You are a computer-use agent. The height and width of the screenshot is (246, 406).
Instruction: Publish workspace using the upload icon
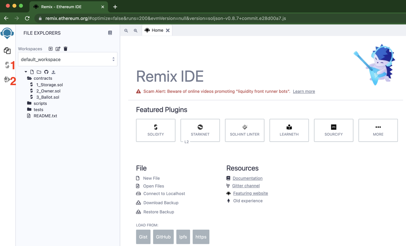53,72
